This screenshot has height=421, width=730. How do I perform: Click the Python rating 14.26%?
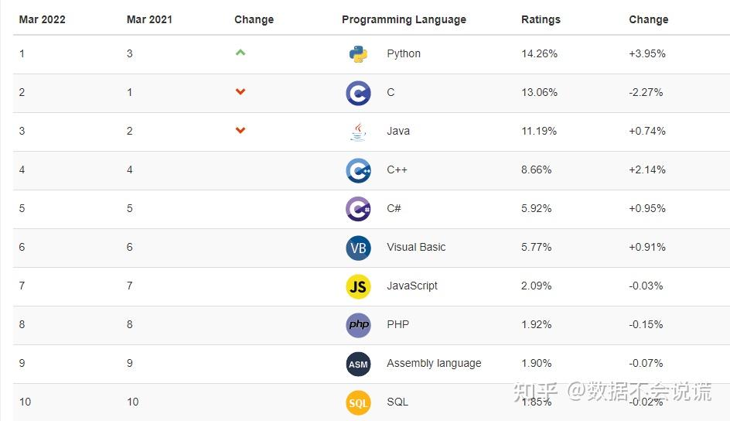click(539, 53)
